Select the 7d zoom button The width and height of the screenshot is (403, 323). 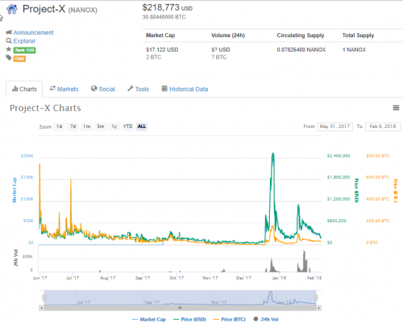tap(73, 126)
